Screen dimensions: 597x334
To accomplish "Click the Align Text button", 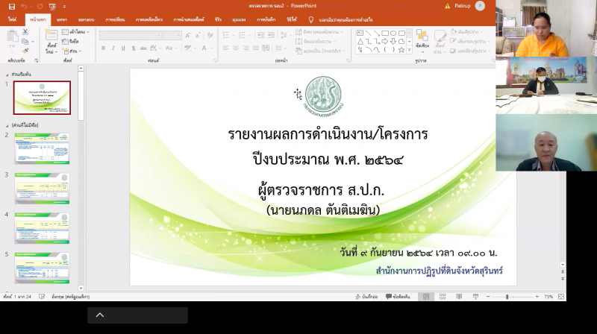I will click(x=316, y=41).
